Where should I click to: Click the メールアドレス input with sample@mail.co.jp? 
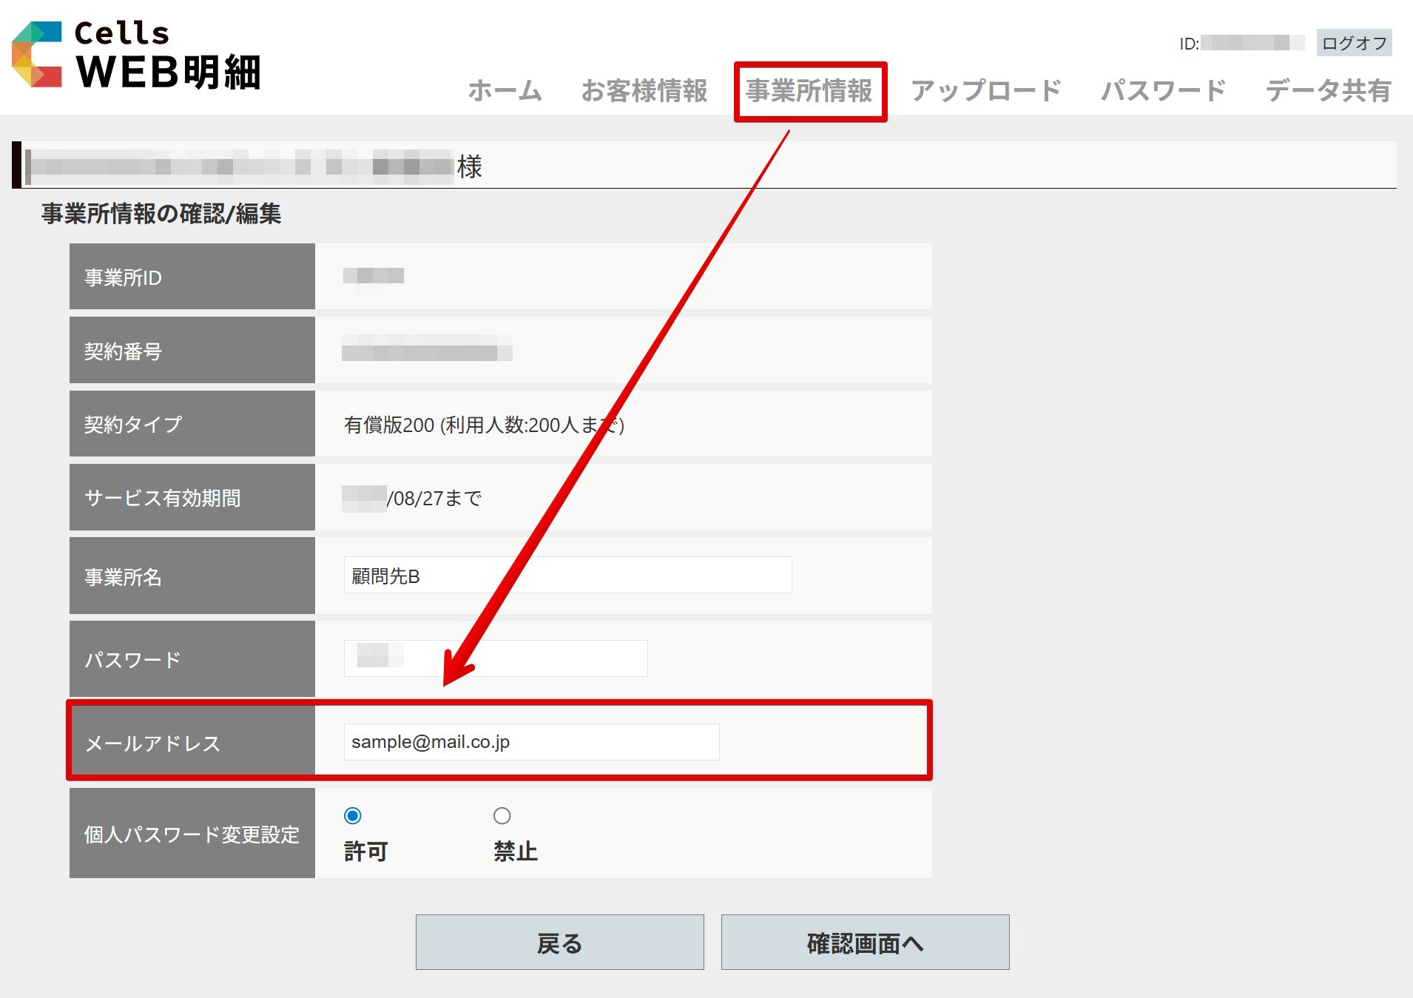[x=531, y=742]
